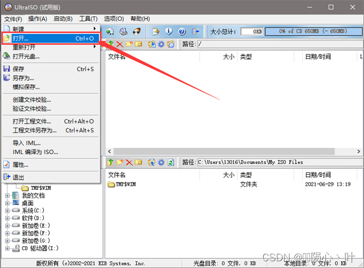Viewport: 364px width, 268px height.
Task: Click the local path field C:\Users\13016\Documents
Action: tap(280, 162)
